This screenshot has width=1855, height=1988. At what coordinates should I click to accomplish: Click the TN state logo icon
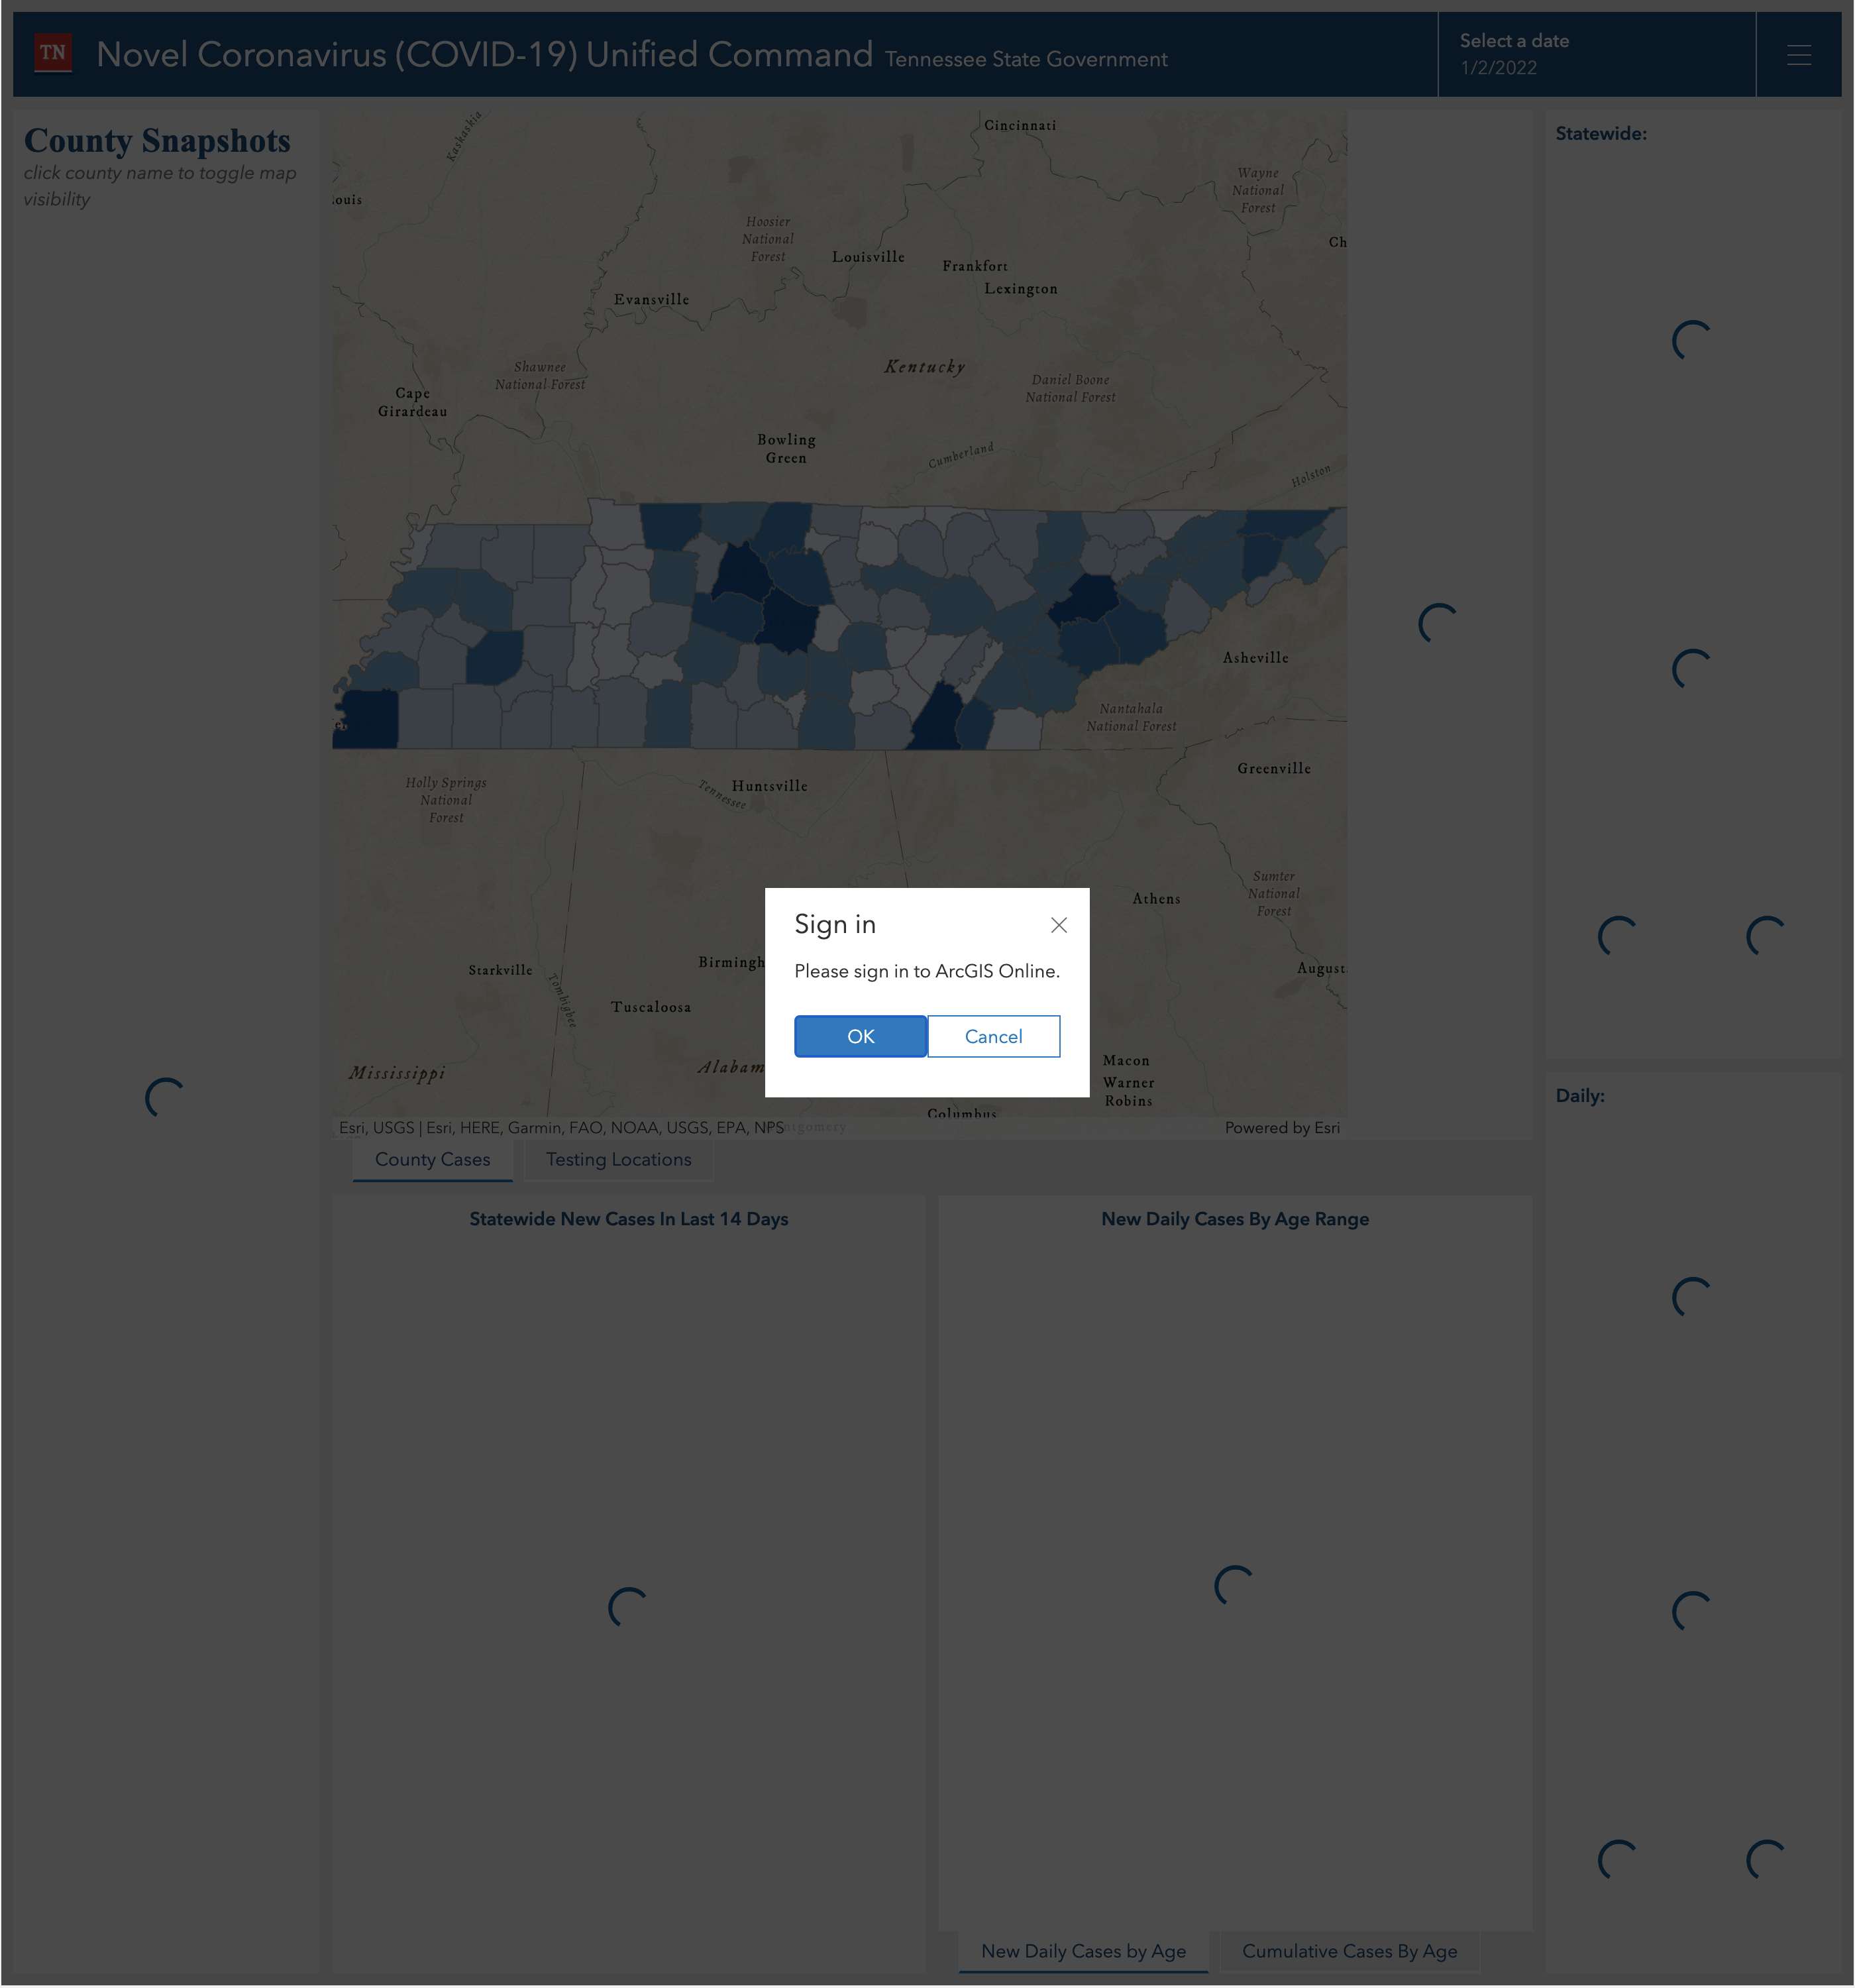(x=53, y=53)
